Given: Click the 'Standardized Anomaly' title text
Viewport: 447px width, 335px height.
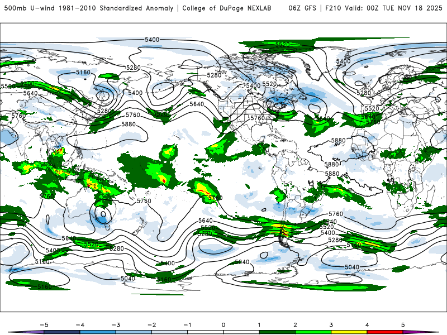Looking at the screenshot, I should [x=136, y=8].
